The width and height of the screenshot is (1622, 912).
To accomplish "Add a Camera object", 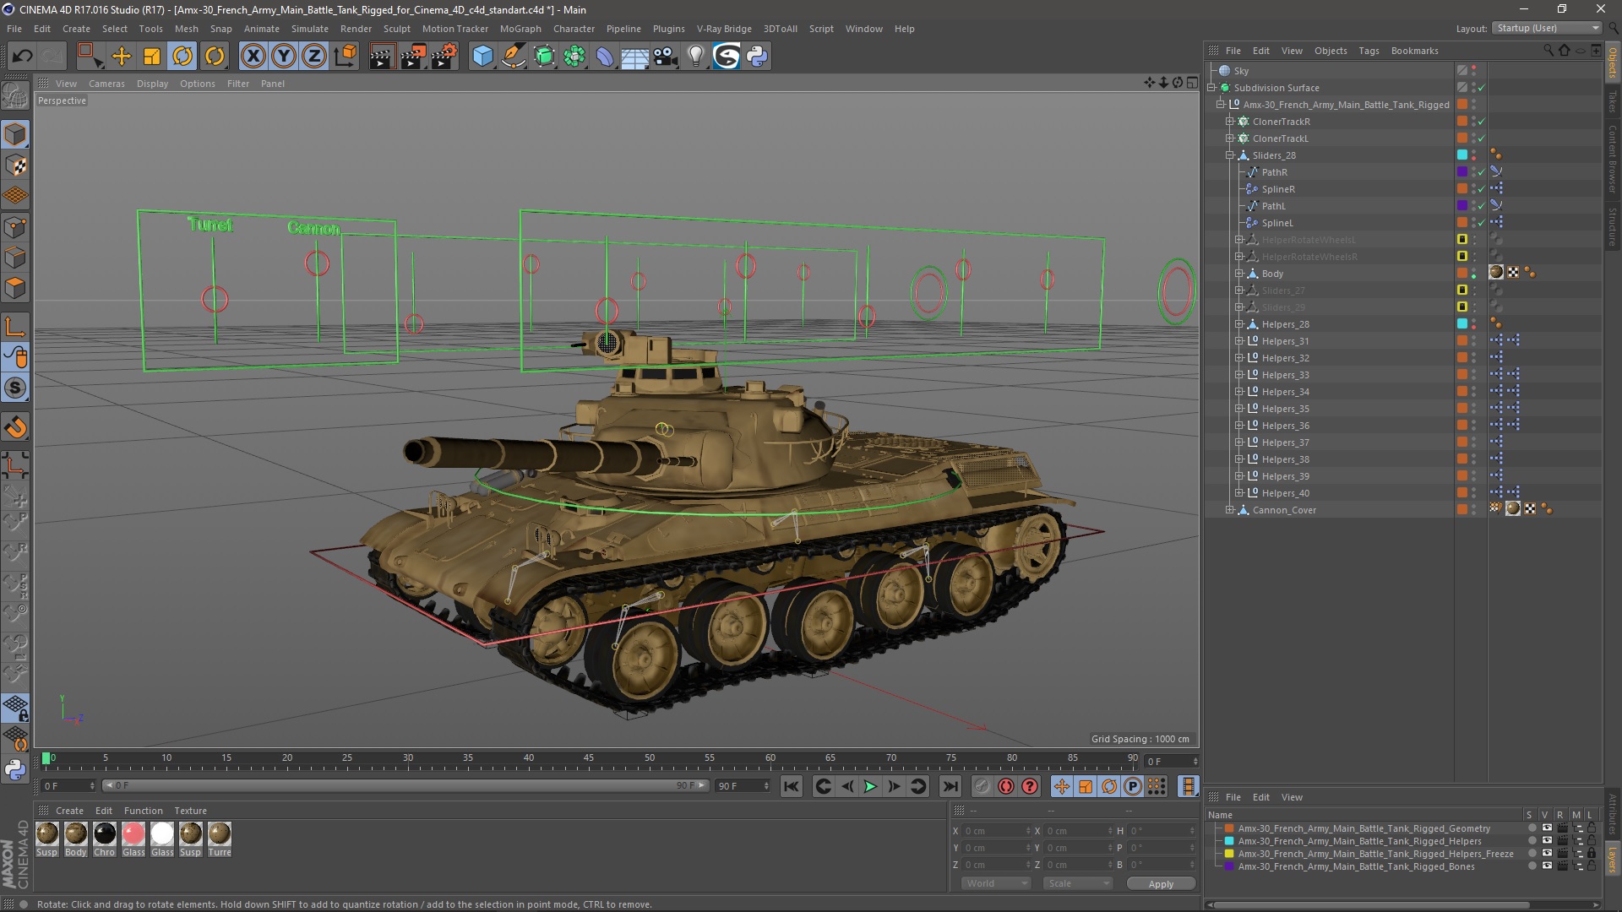I will click(x=666, y=57).
